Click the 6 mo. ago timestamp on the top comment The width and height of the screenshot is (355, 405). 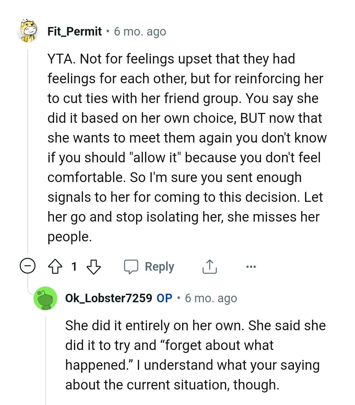coord(140,31)
